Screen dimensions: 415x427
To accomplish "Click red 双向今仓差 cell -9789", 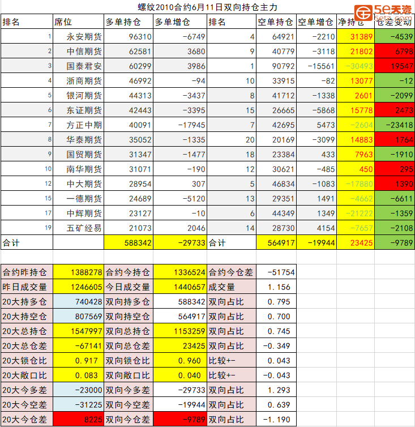I will (x=180, y=419).
